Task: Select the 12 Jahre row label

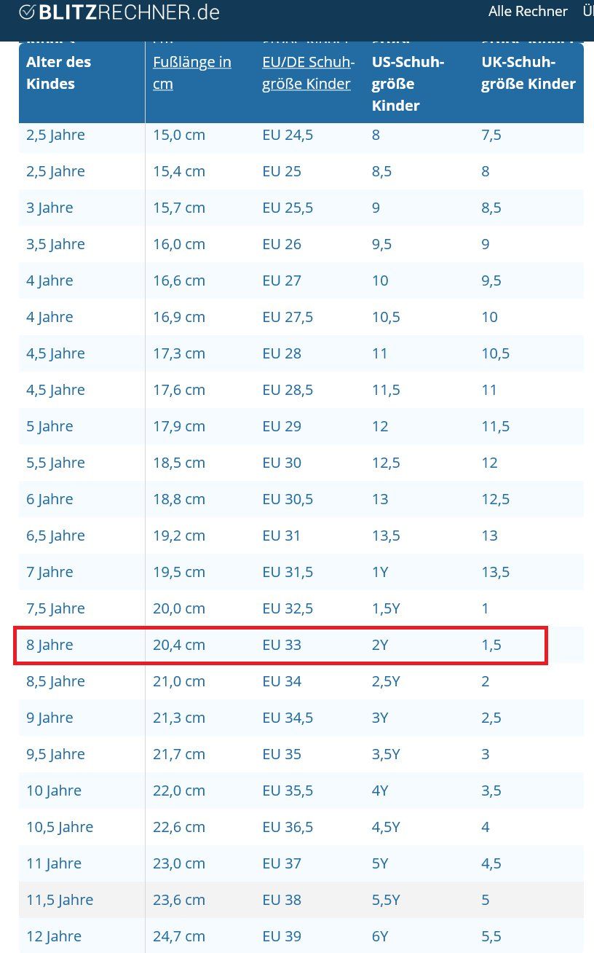Action: pos(54,936)
